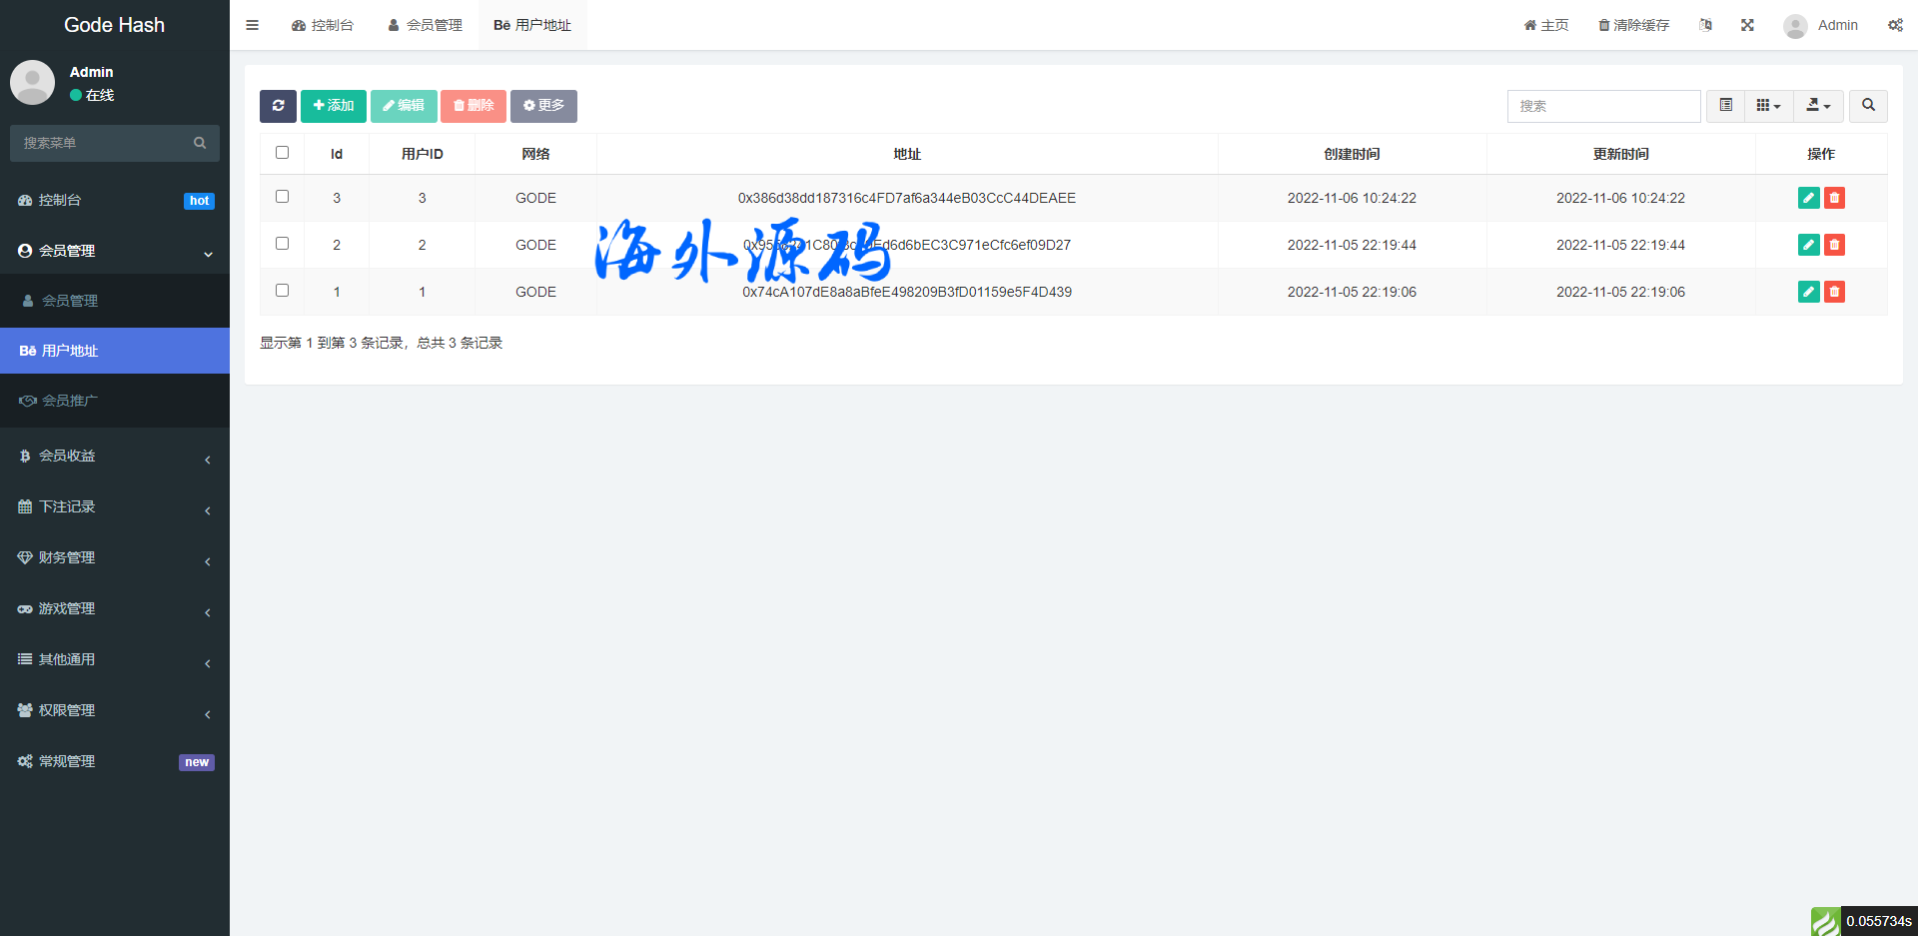Click the green 添加 button
Image resolution: width=1918 pixels, height=936 pixels.
coord(334,106)
